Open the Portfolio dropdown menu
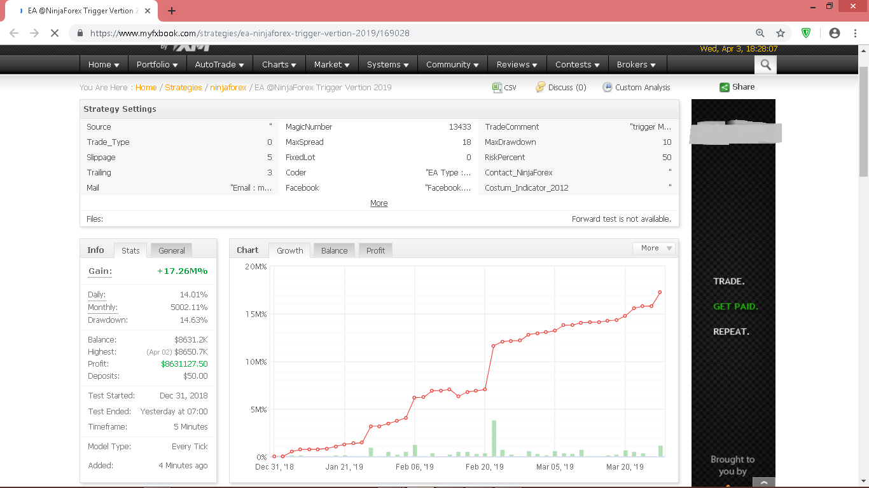869x488 pixels. coord(157,64)
